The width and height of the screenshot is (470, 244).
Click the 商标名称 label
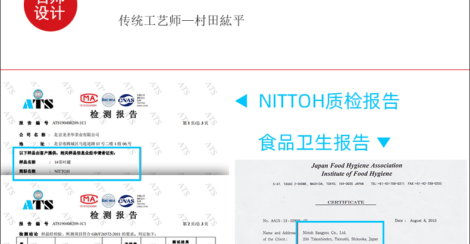point(27,172)
